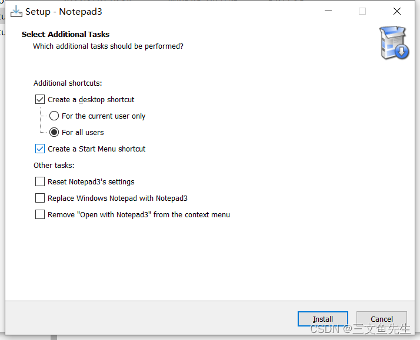This screenshot has height=340, width=420.
Task: Click the Setup - Notepad3 title text
Action: 64,12
